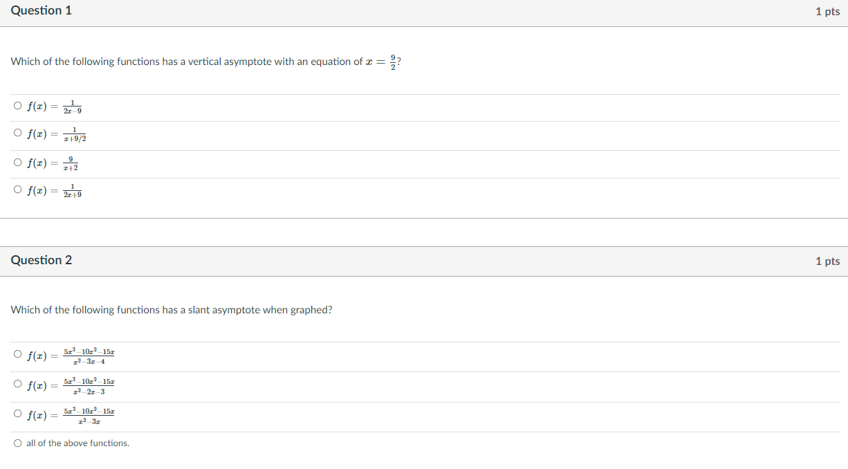Viewport: 848px width, 469px height.
Task: Click the 'all of the above functions.' label text
Action: [x=77, y=443]
